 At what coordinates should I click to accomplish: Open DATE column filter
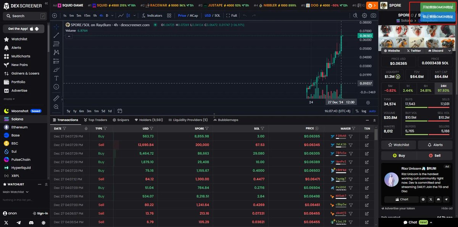tap(64, 129)
